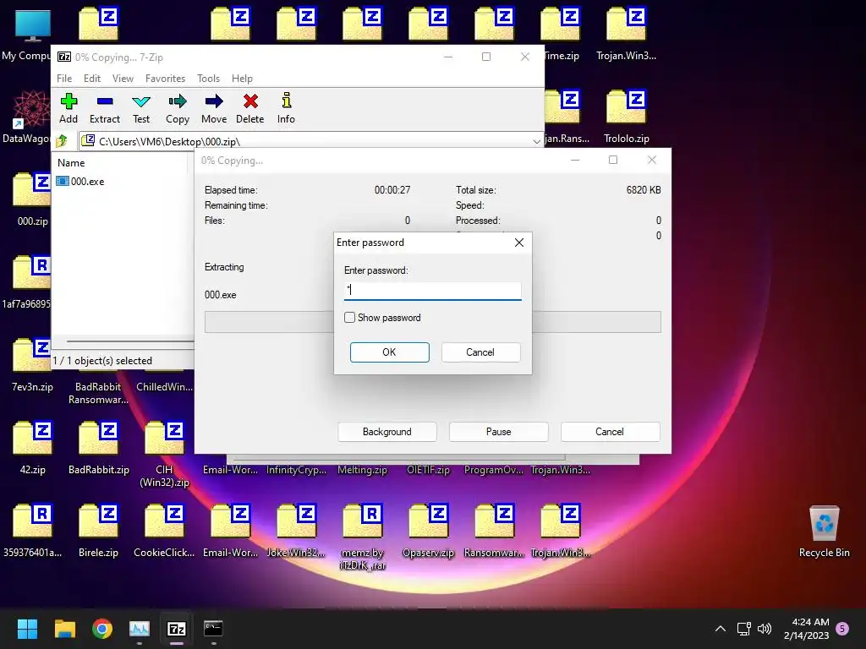This screenshot has height=649, width=866.
Task: Click the Command Prompt taskbar icon
Action: [213, 629]
